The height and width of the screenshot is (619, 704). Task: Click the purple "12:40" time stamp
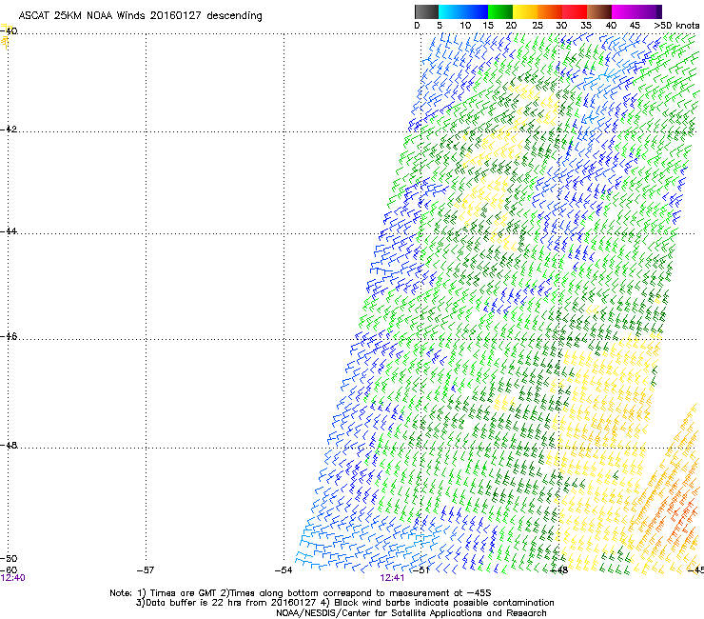click(13, 578)
